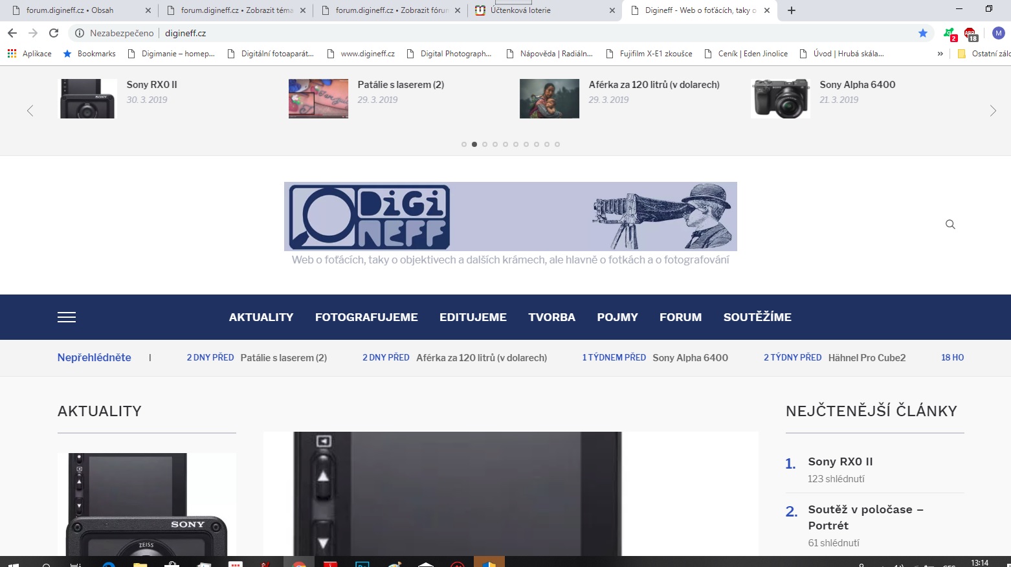Open the site search magnifier icon
Image resolution: width=1011 pixels, height=567 pixels.
coord(950,225)
